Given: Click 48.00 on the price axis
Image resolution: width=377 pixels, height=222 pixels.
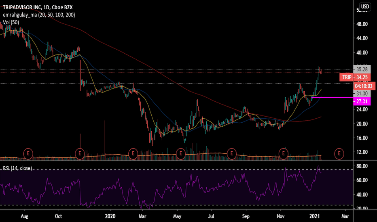Looking at the screenshot, I should click(x=362, y=24).
